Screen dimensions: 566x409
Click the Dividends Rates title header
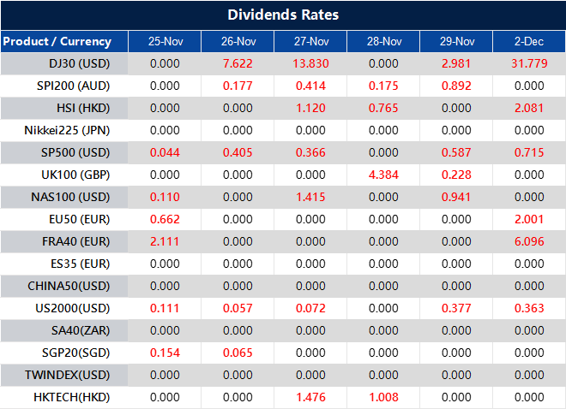pos(283,15)
